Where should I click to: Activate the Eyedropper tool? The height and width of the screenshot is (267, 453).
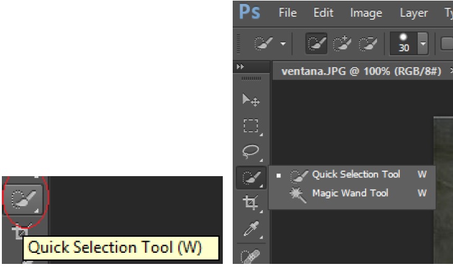coord(251,229)
